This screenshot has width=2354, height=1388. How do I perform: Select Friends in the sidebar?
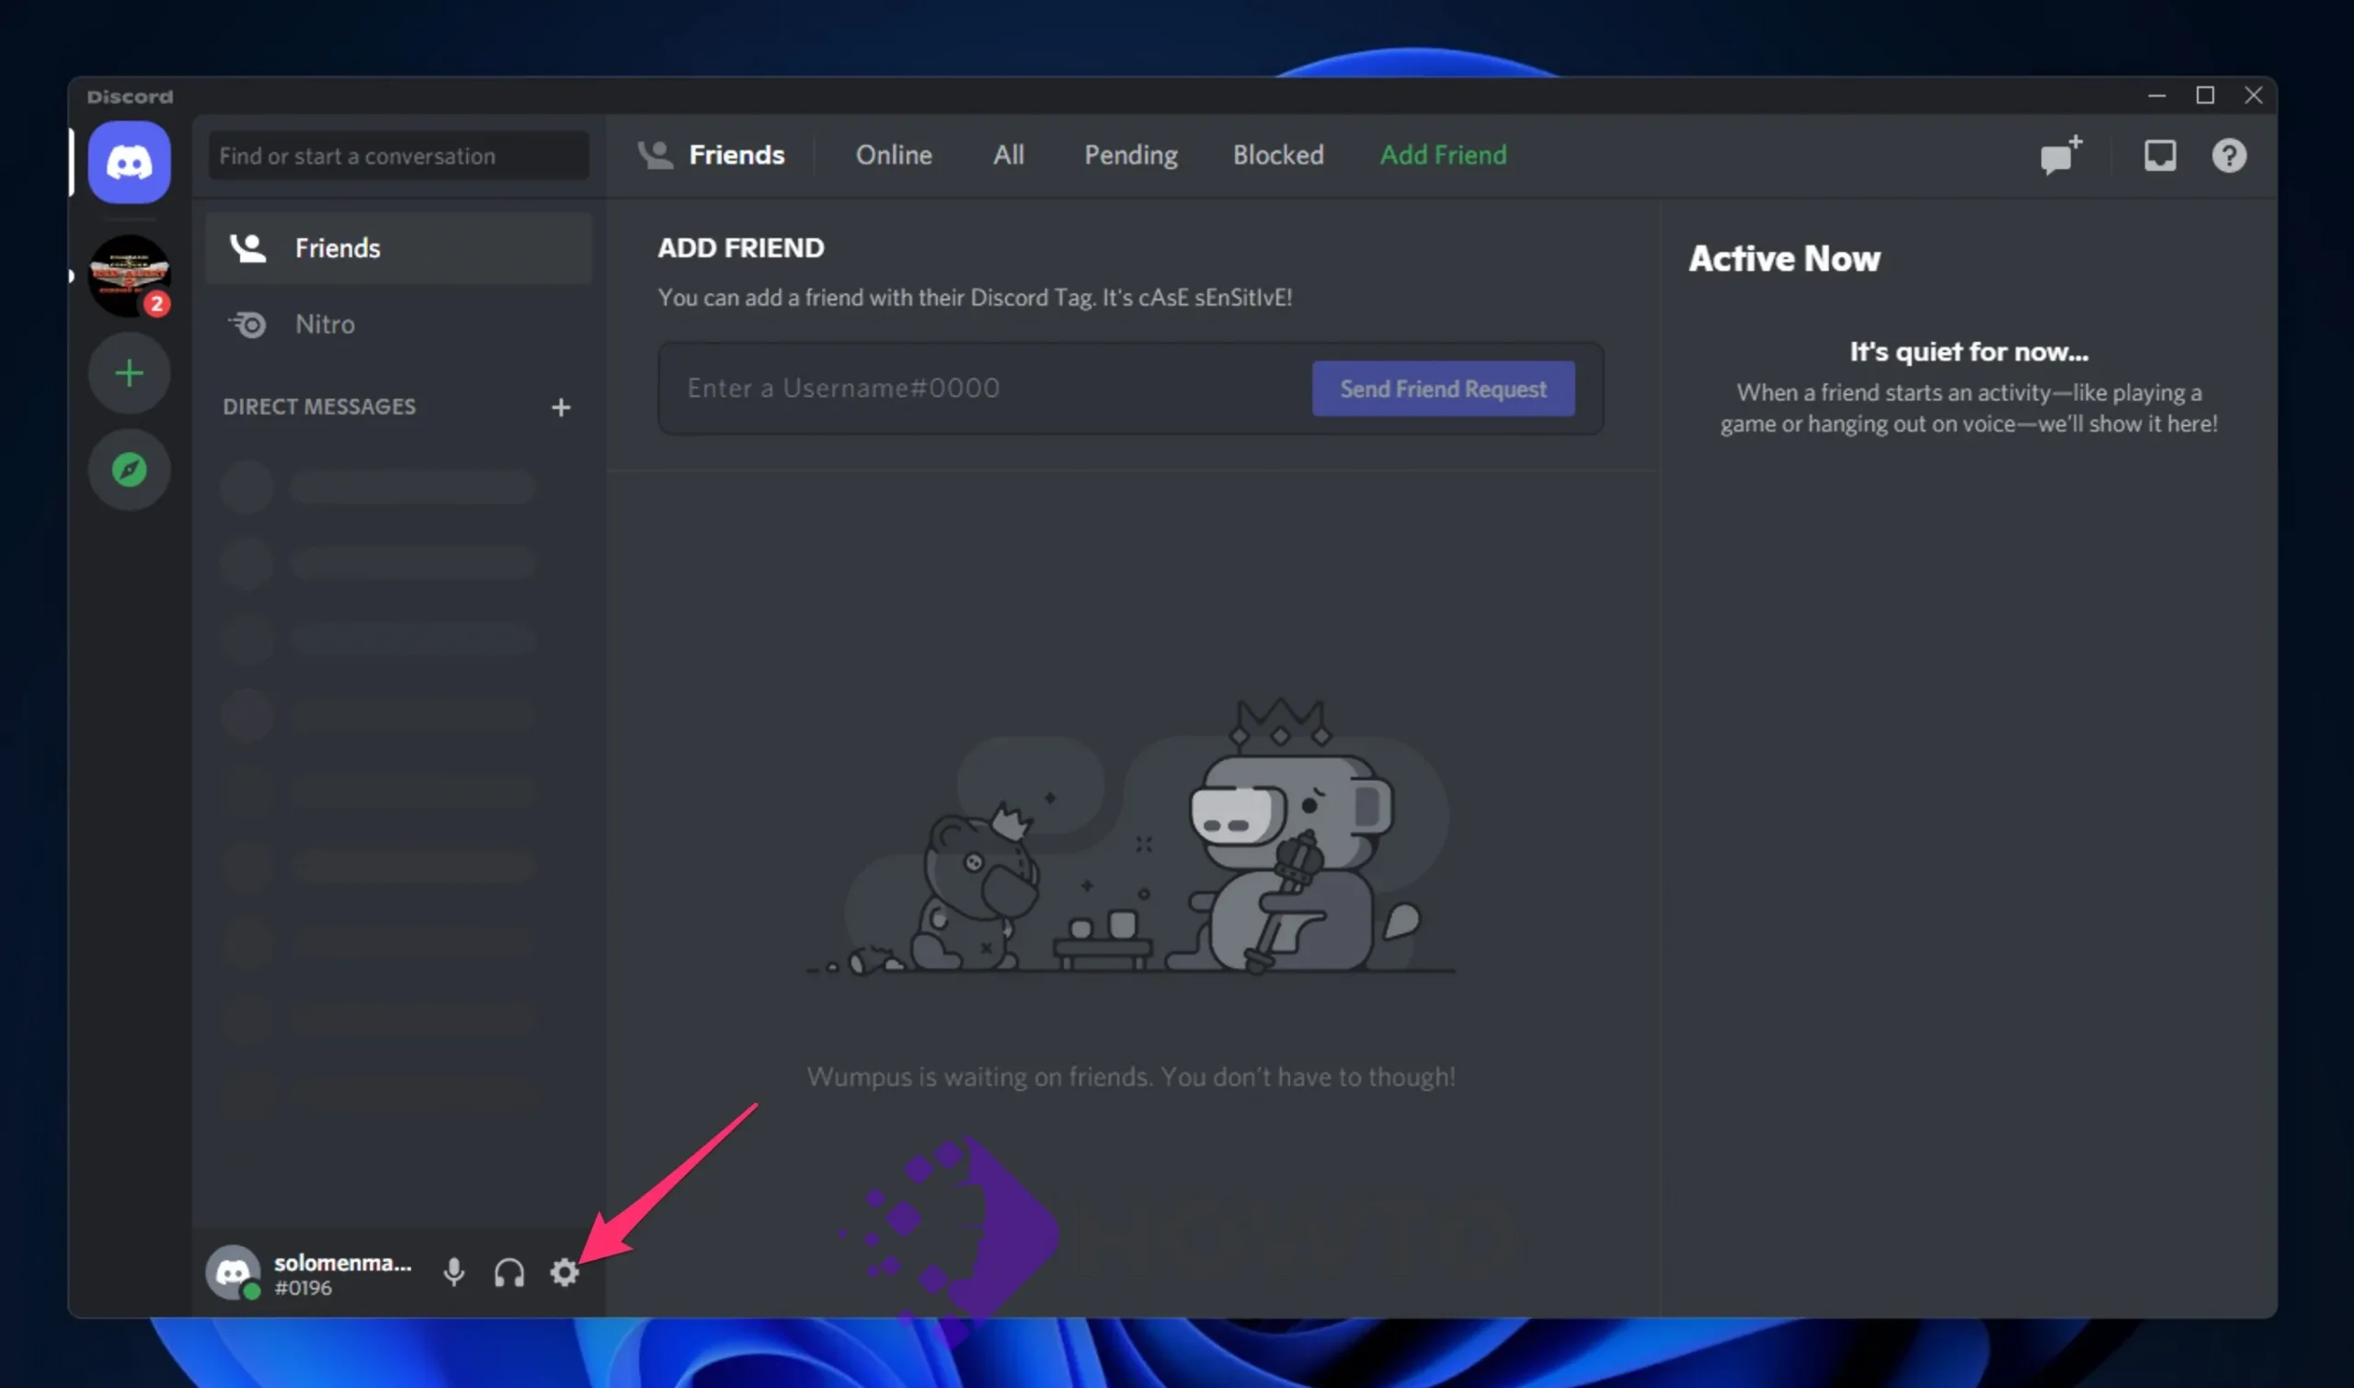point(398,248)
